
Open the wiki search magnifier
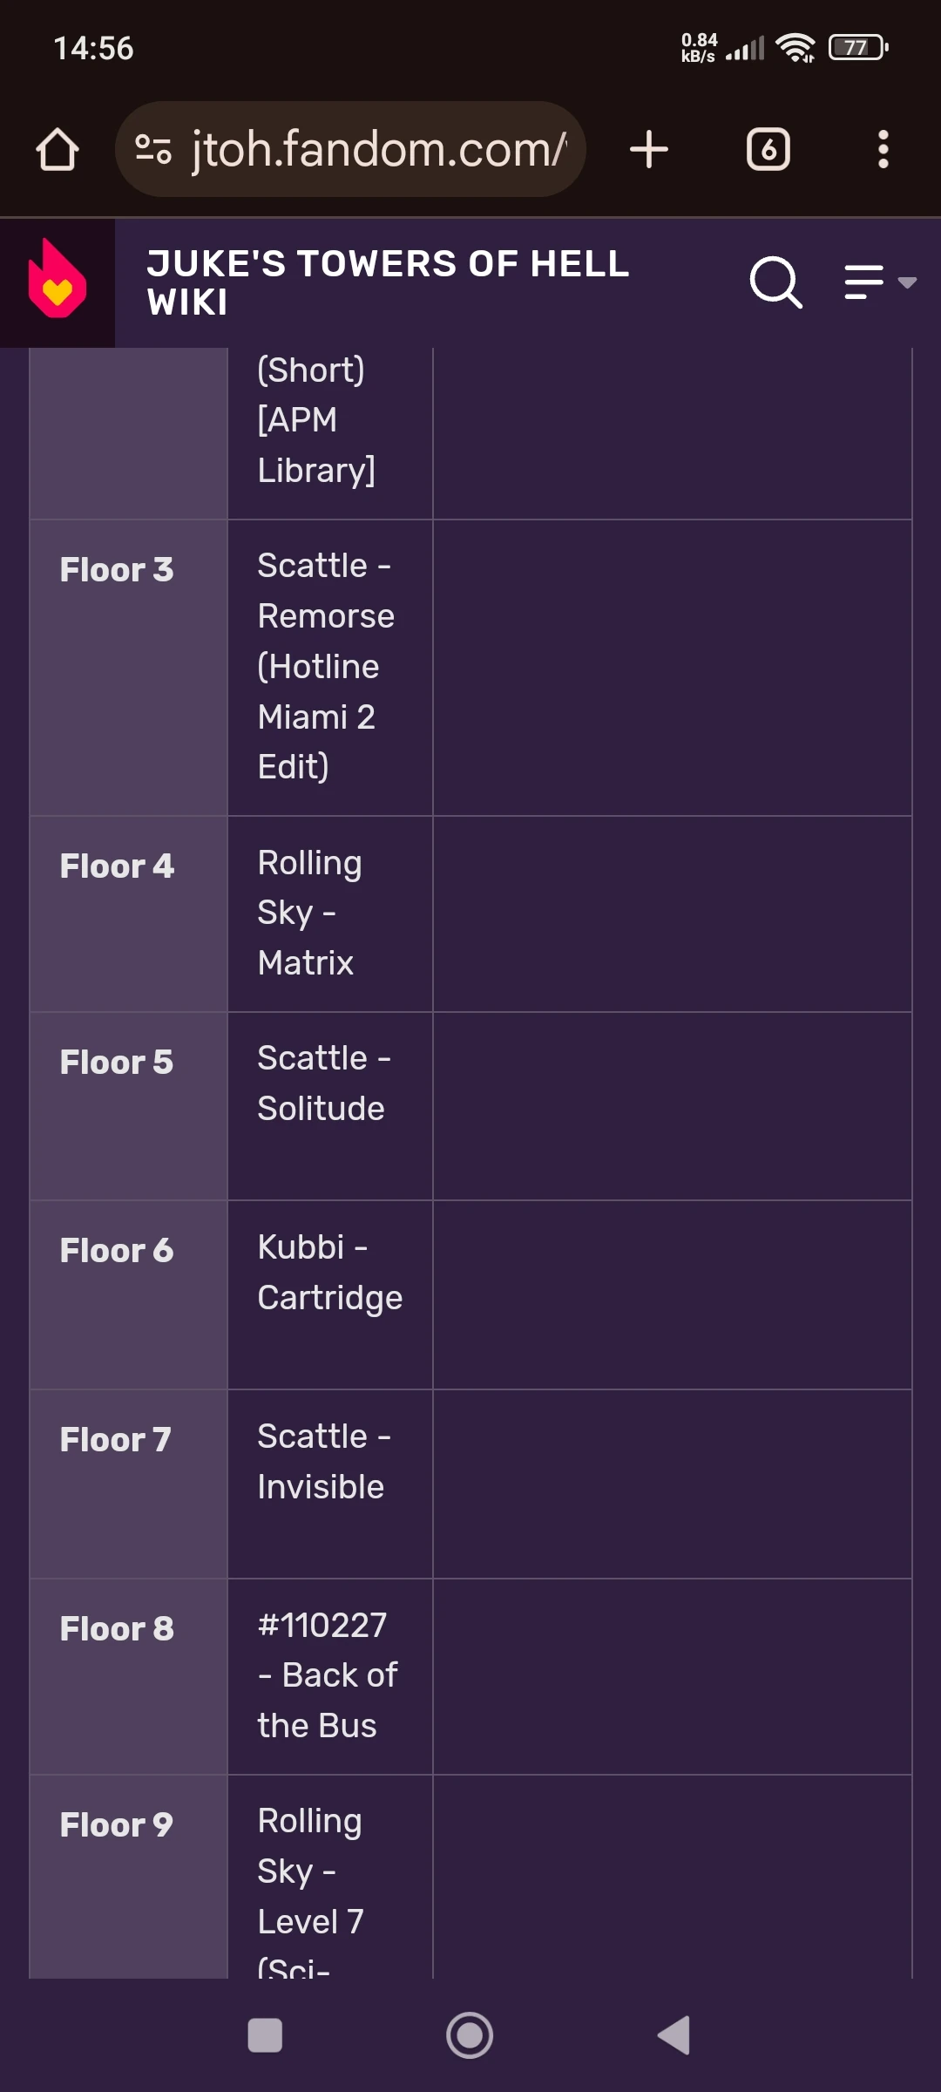[775, 282]
